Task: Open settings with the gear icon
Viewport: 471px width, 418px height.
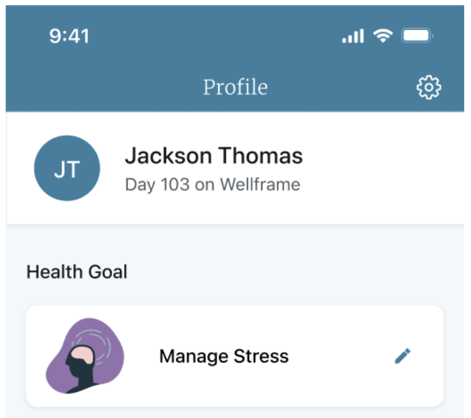Action: click(429, 88)
